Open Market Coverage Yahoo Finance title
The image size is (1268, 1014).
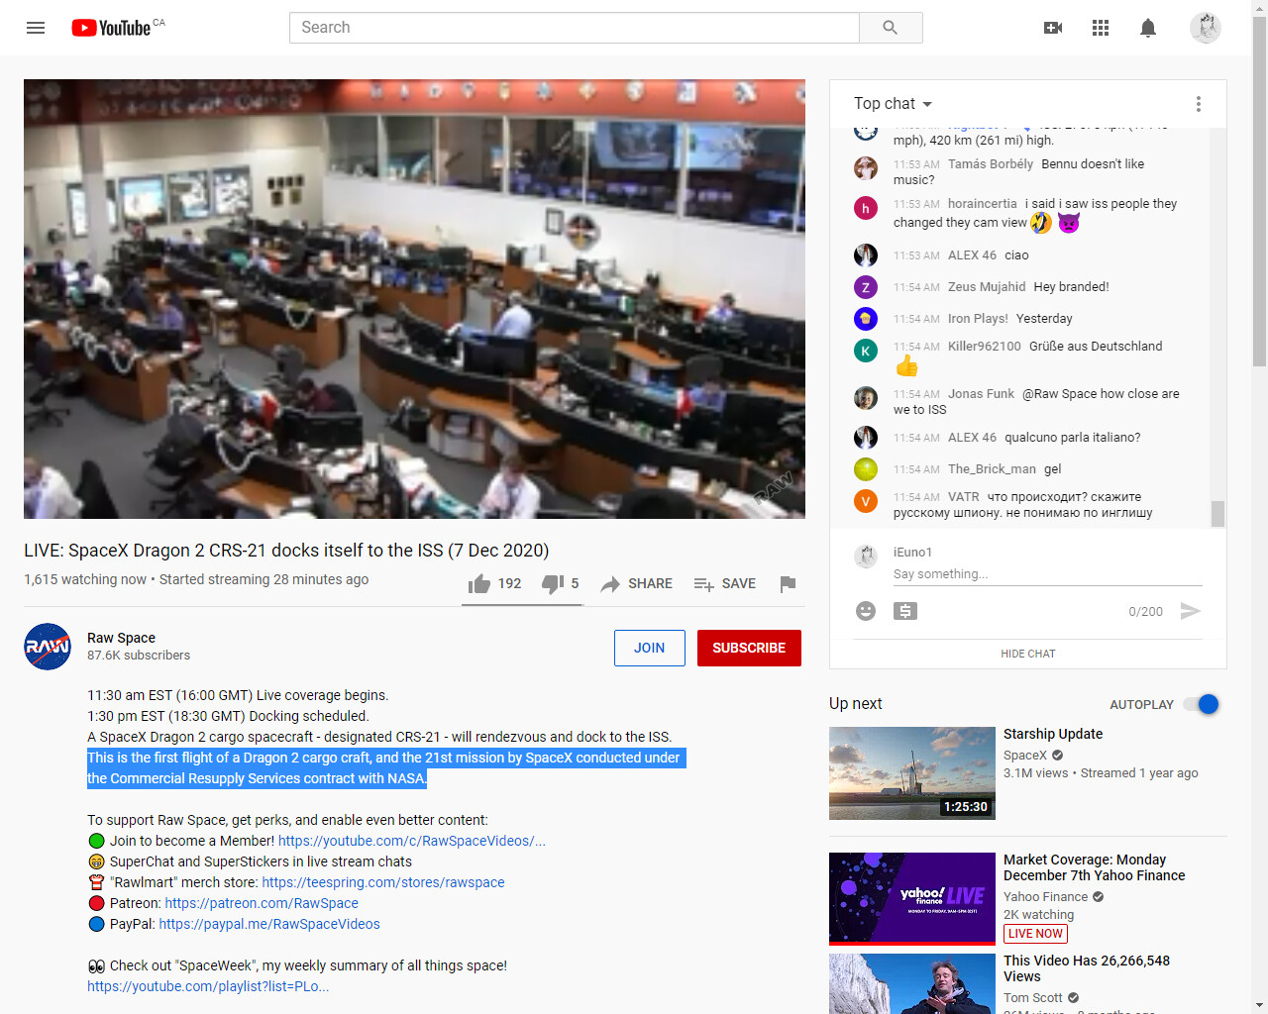pos(1095,867)
